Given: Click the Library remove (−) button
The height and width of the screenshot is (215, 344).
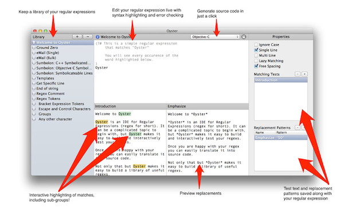Looking at the screenshot, I should click(88, 37).
